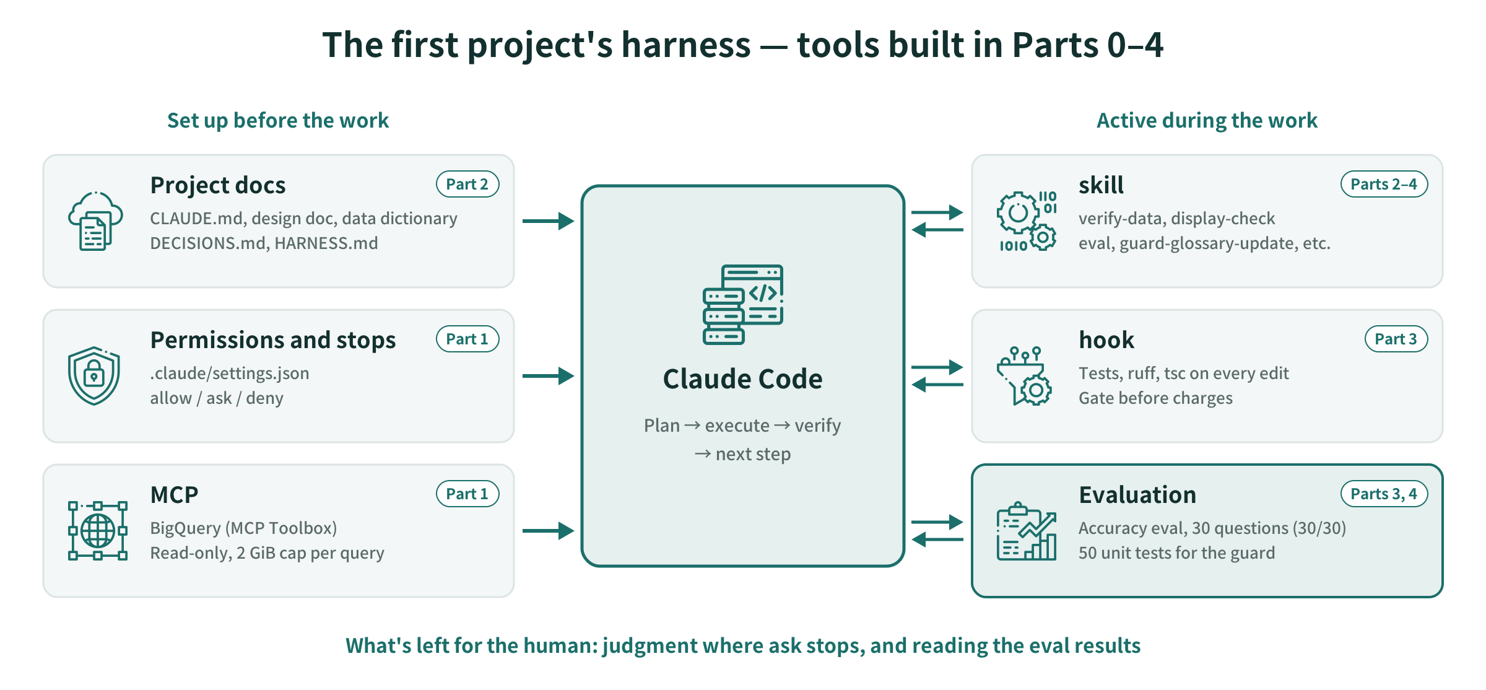Click the 'Set up before the work' label

coord(278,120)
